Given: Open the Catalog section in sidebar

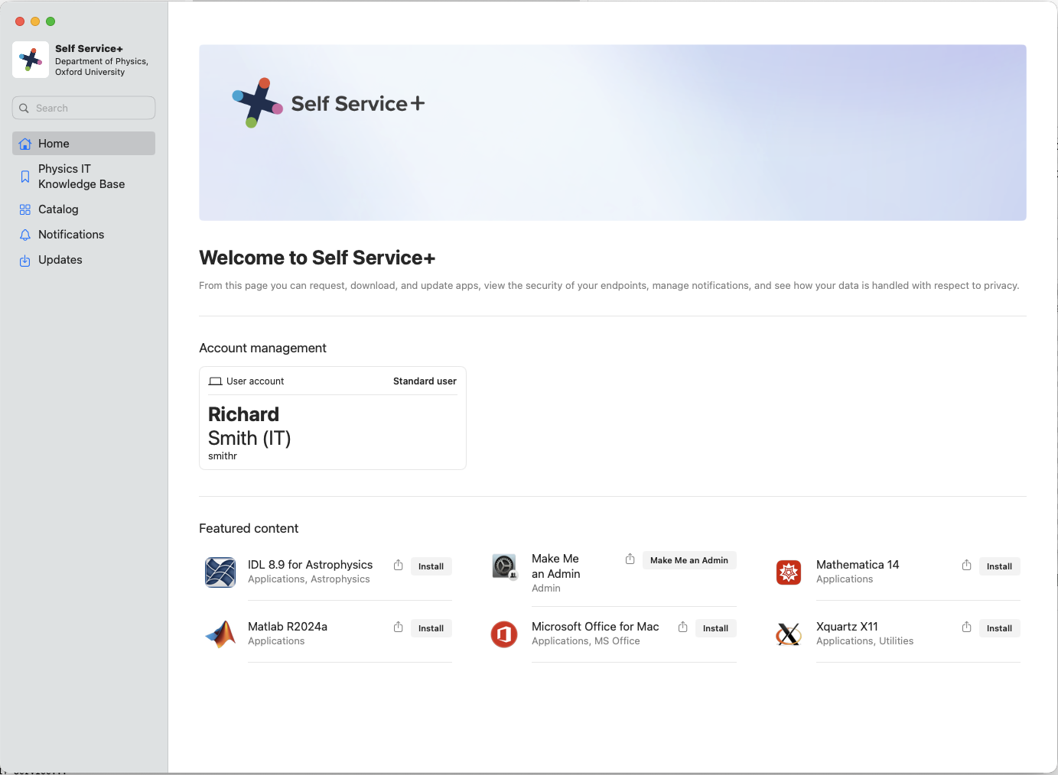Looking at the screenshot, I should point(58,209).
